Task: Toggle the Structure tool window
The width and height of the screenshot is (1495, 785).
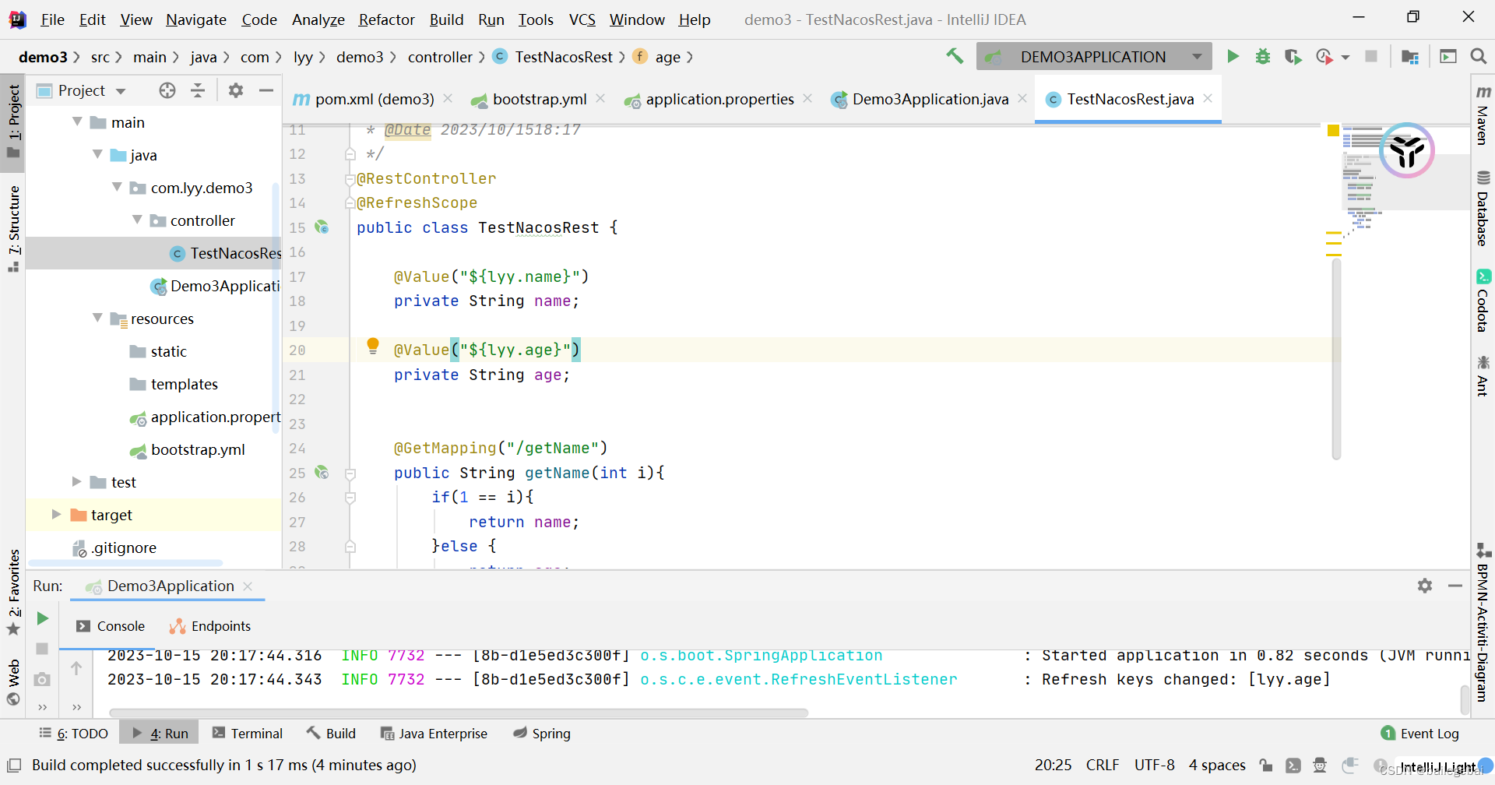Action: [x=13, y=229]
